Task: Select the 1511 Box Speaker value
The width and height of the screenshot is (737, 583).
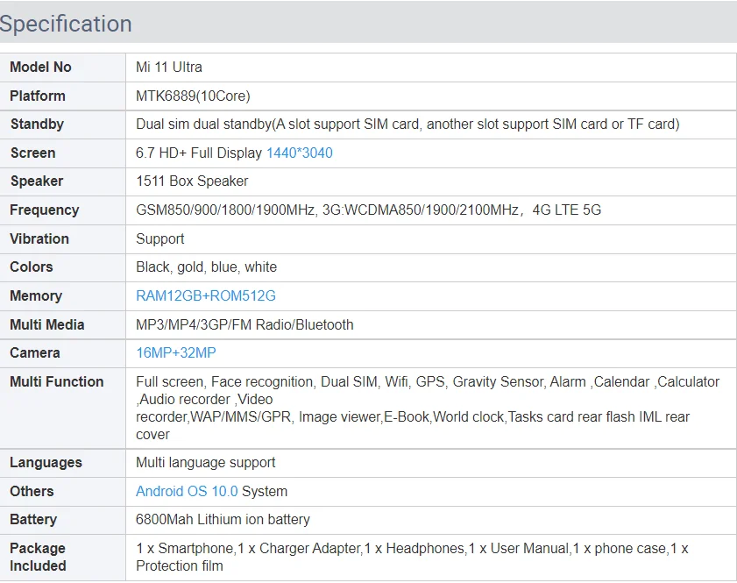Action: coord(192,181)
